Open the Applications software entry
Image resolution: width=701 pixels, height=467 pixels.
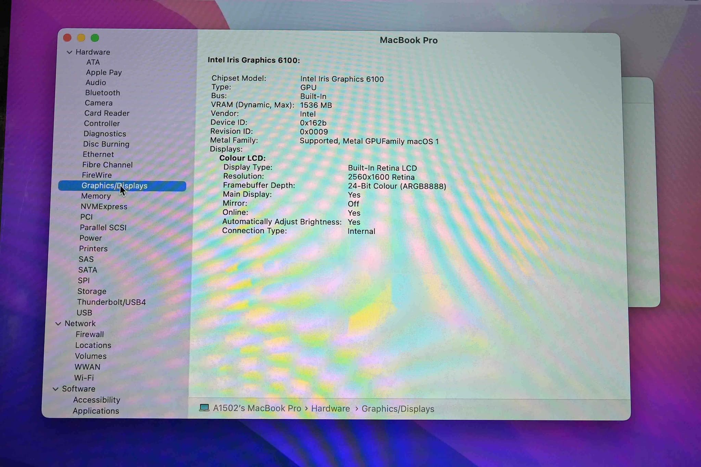coord(96,411)
